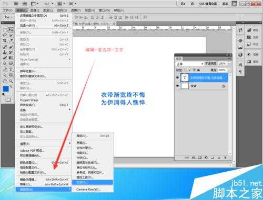Open the blend mode dropdown in Layers

tap(190, 64)
